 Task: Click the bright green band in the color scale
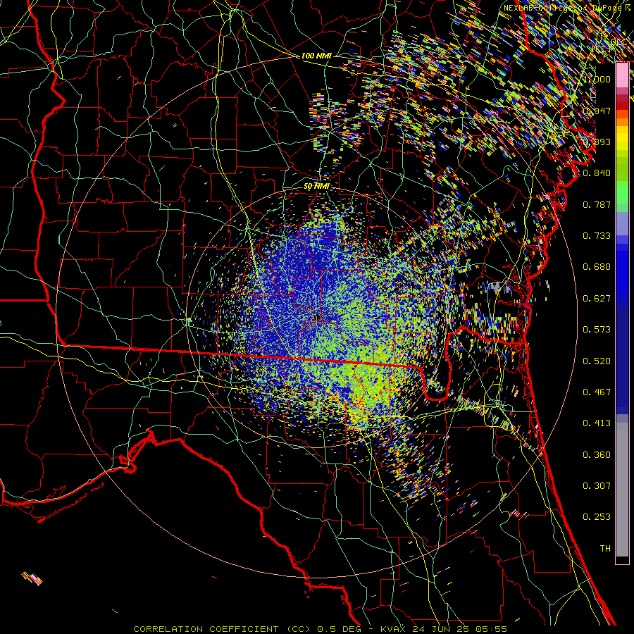(x=622, y=192)
